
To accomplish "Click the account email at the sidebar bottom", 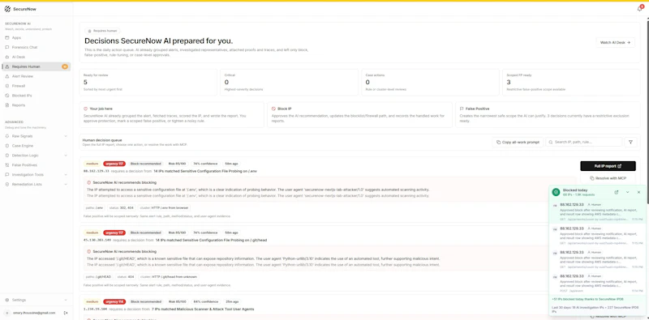I will 34,313.
